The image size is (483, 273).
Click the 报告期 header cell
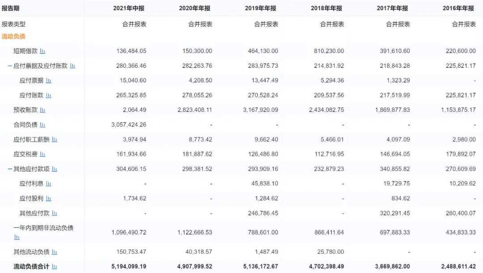pos(11,8)
